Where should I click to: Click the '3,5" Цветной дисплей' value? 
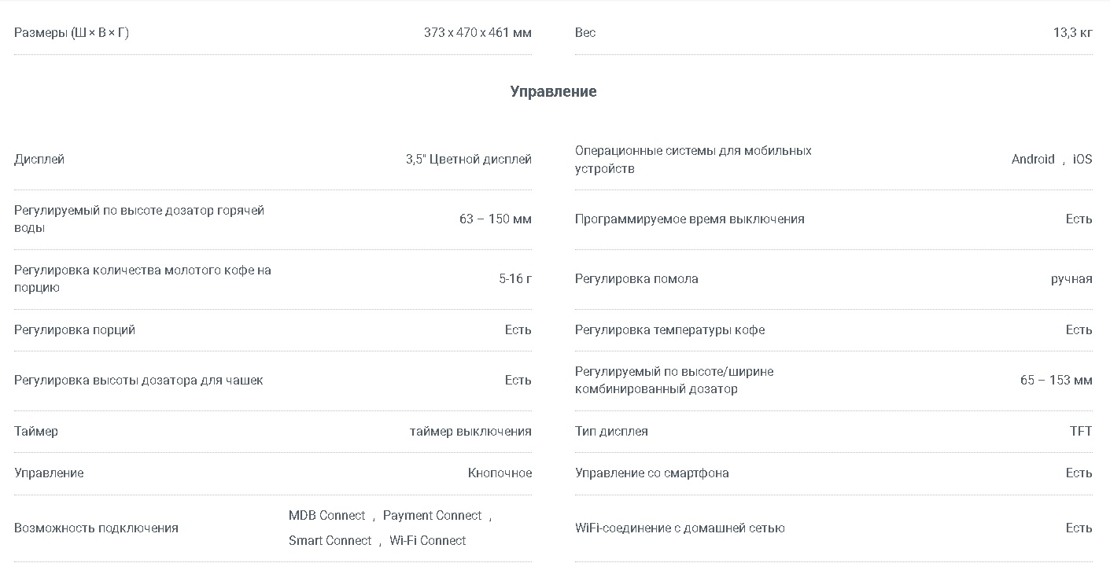point(469,160)
